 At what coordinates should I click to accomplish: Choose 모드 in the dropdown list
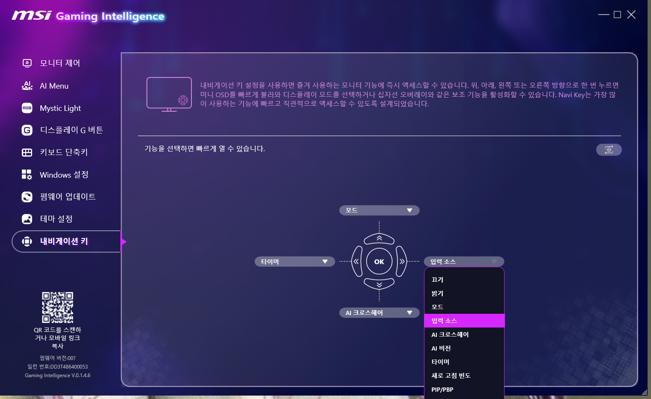464,307
